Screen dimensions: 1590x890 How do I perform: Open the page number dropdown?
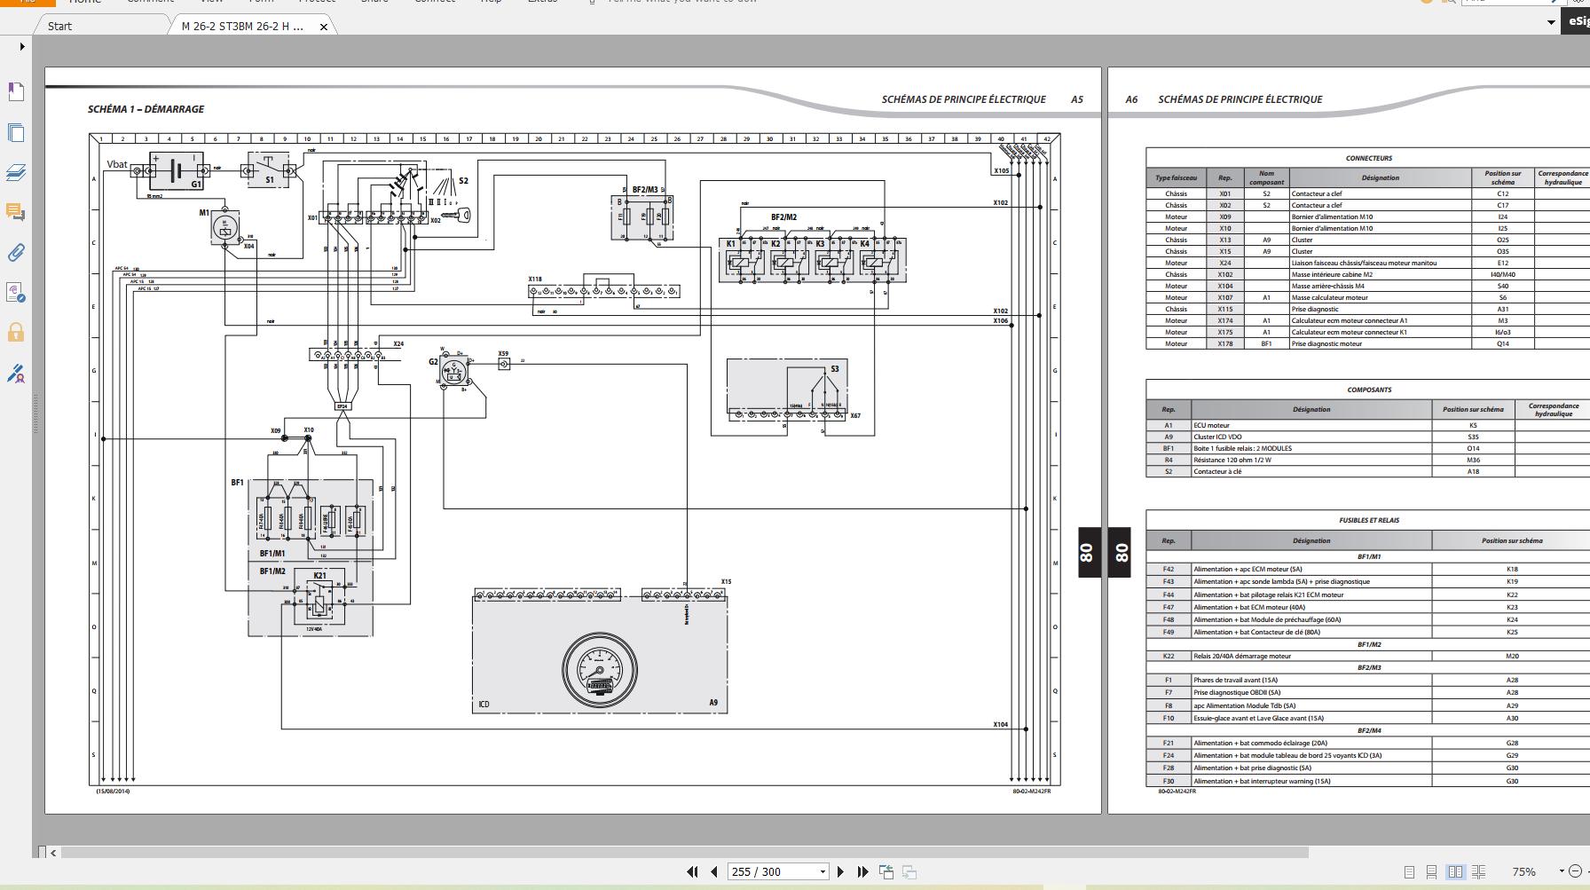tap(823, 872)
